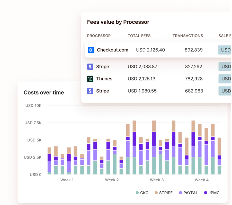Click the USD 1,980.55 total fees value
The height and width of the screenshot is (205, 232).
click(142, 91)
